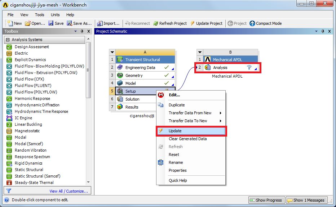Open the Tools menu
336x207 pixels.
(39, 15)
